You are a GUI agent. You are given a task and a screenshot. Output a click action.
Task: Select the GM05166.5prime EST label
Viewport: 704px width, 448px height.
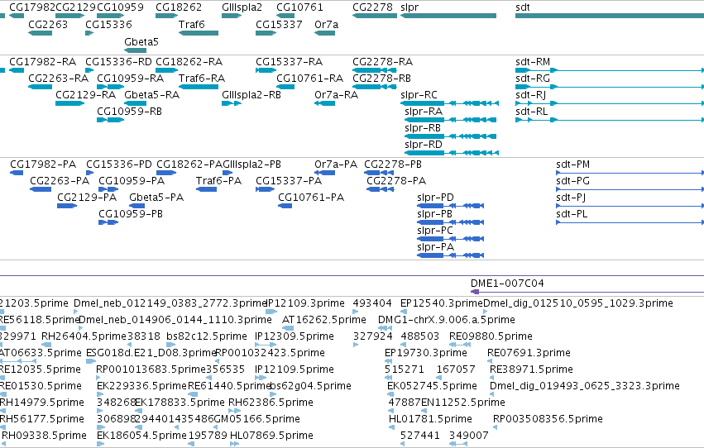coord(256,419)
